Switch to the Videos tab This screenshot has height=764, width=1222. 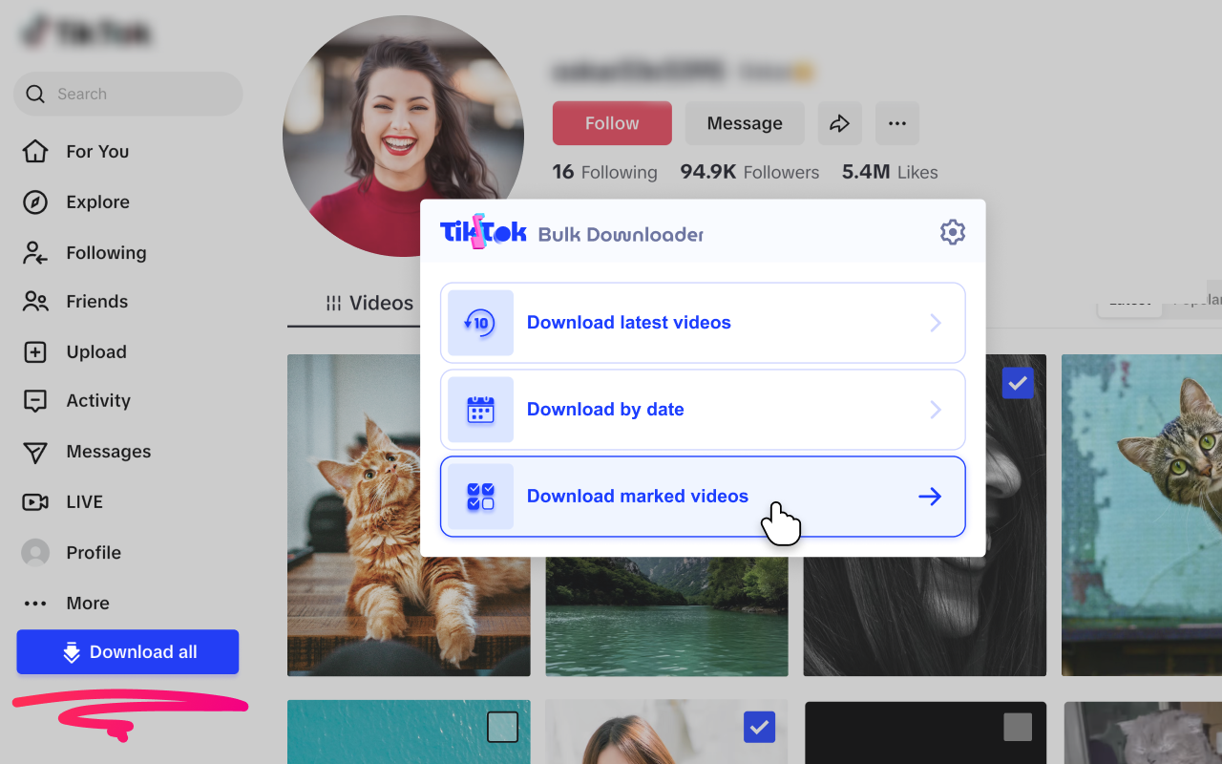[369, 303]
